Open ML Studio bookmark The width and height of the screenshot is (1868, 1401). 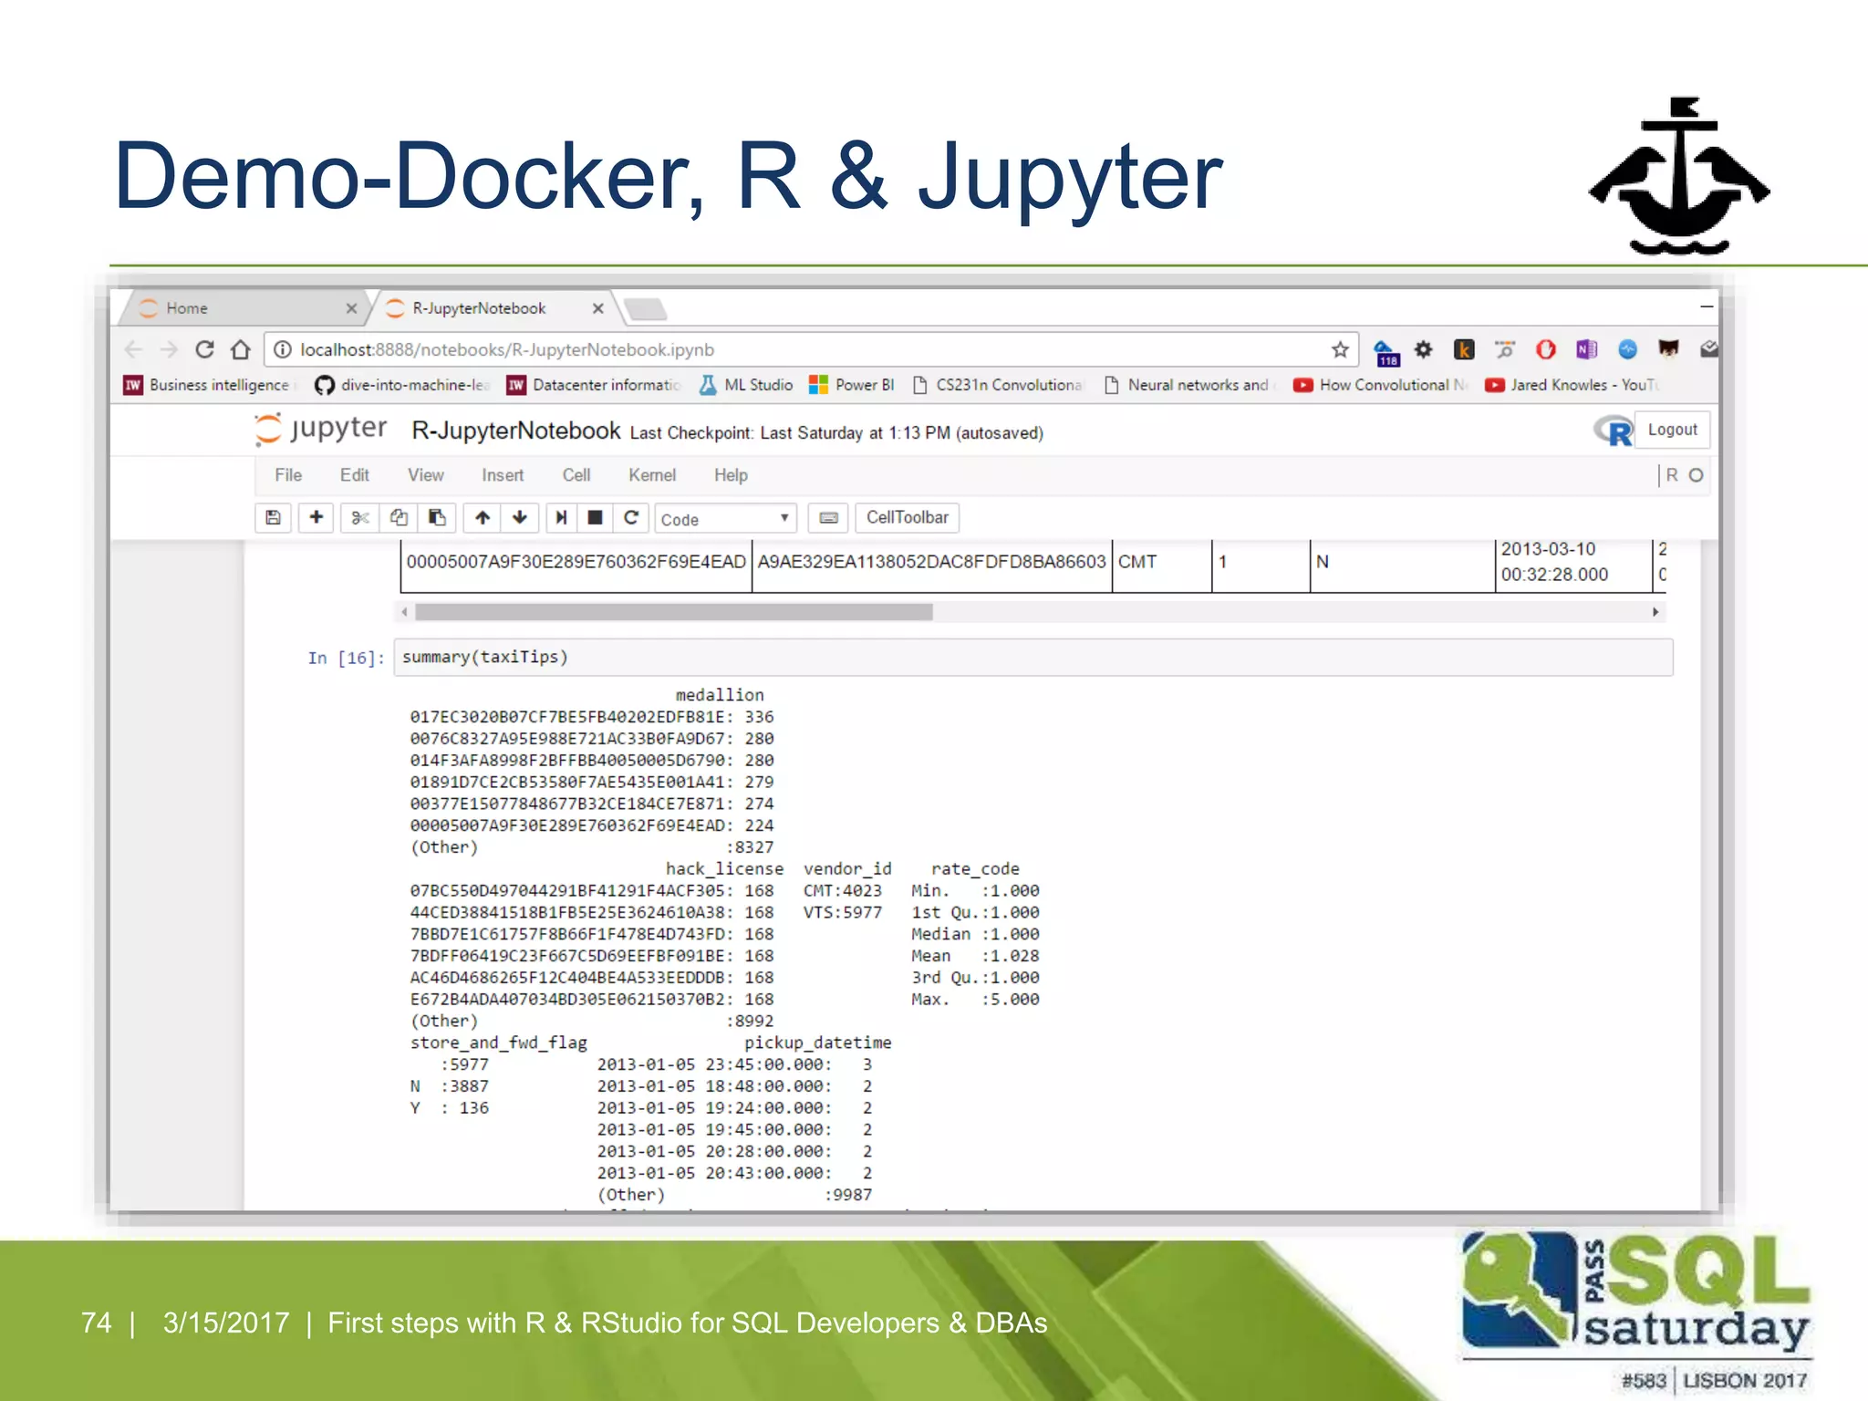coord(746,385)
